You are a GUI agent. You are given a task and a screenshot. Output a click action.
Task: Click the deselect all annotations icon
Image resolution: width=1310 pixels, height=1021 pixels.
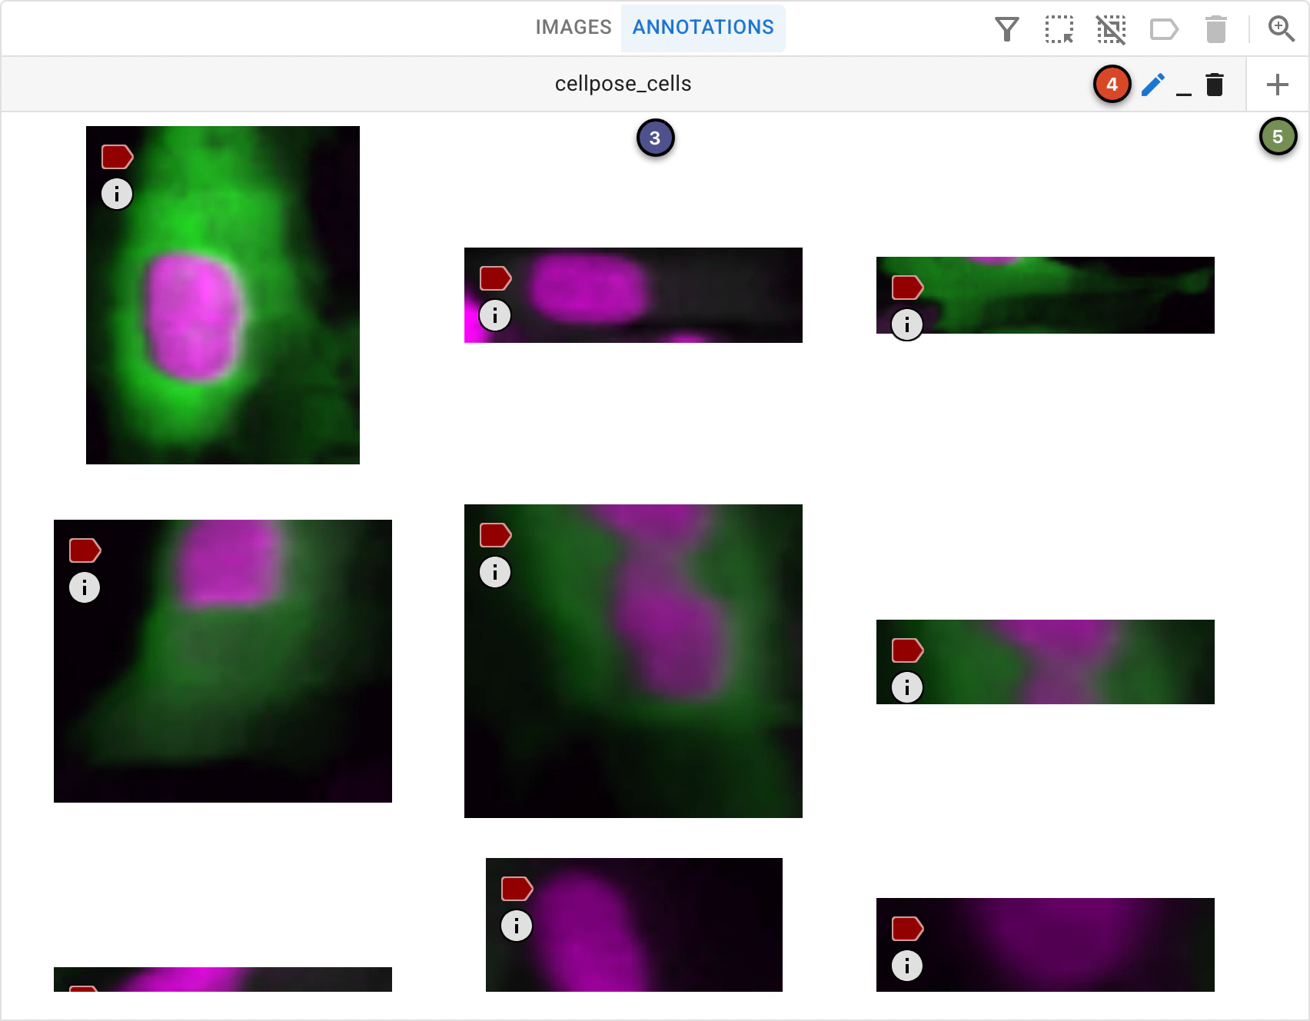click(x=1111, y=29)
